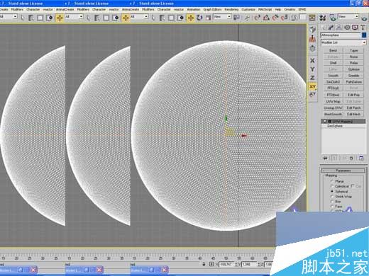Screen dimensions: 369x276
Task: Select the Face mapping radio button
Action: [x=332, y=207]
